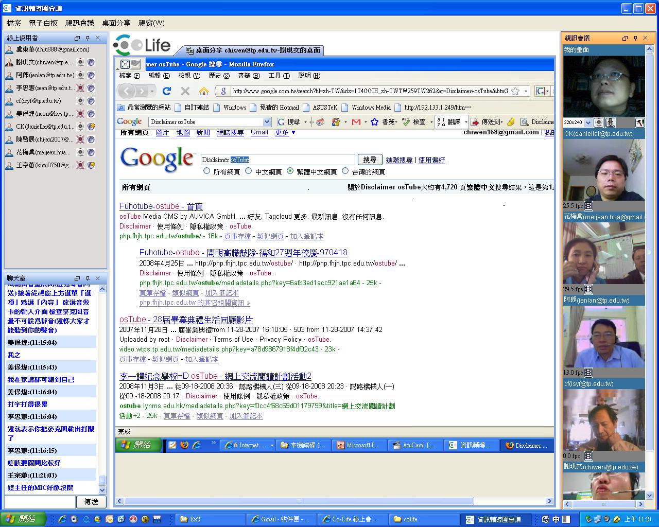The image size is (659, 527).
Task: Click Ex2 folder taskbar item
Action: point(210,519)
